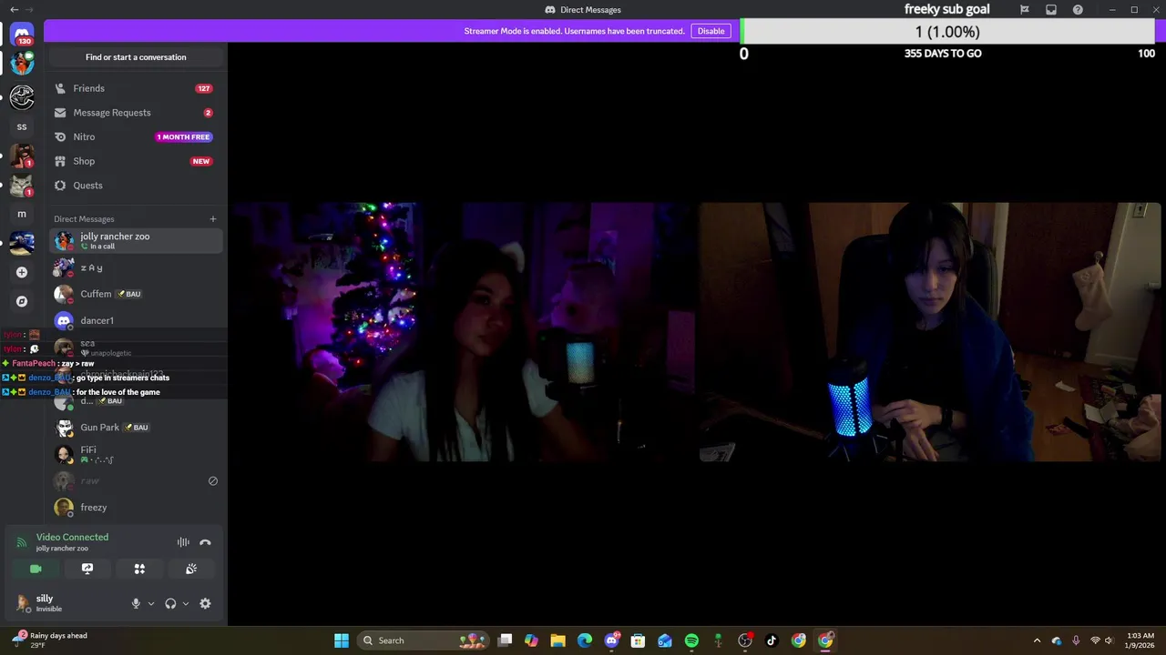
Task: Open the Nitro page
Action: (136, 136)
